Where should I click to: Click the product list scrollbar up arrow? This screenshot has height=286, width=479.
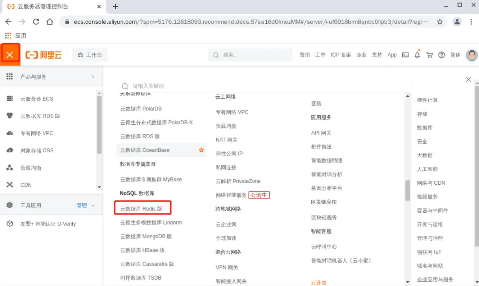[x=408, y=96]
